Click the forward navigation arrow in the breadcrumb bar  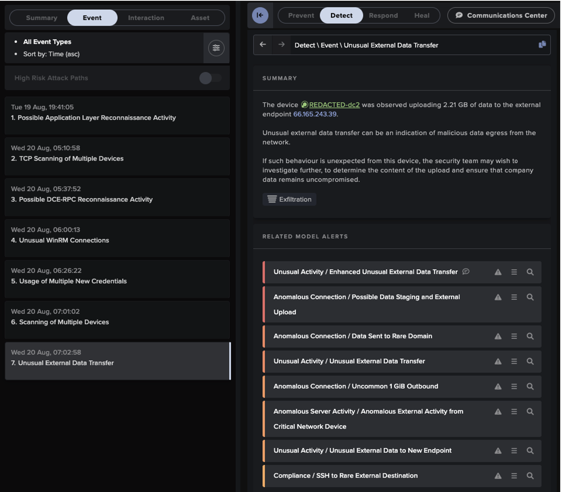click(280, 45)
